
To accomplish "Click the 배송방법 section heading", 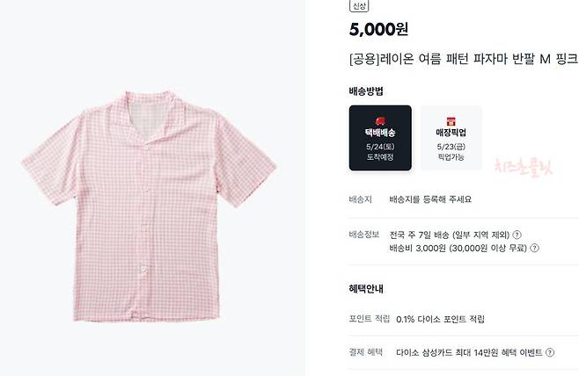I will (366, 91).
